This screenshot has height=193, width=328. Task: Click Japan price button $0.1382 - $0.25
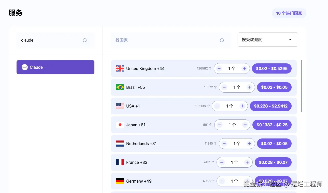tap(272, 125)
